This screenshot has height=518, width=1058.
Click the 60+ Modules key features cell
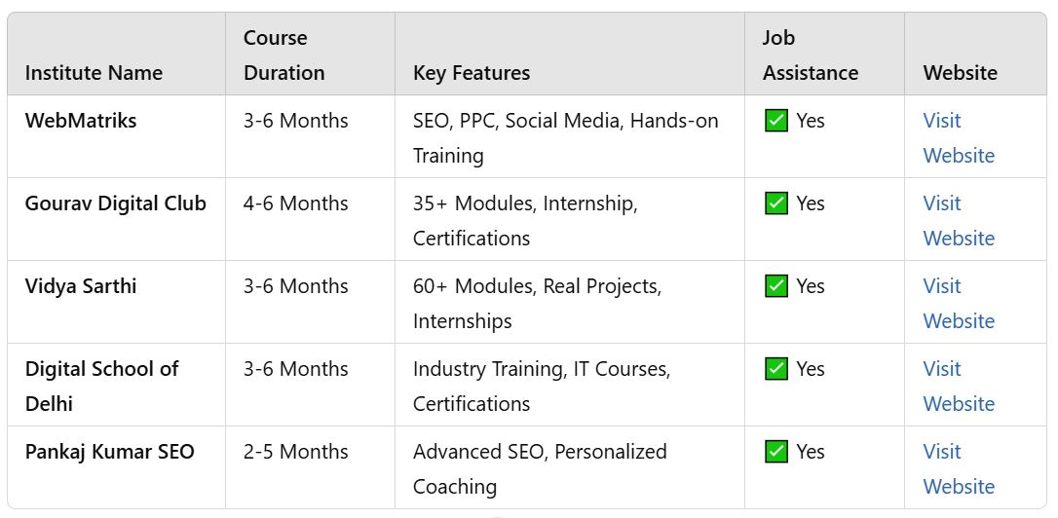(537, 303)
